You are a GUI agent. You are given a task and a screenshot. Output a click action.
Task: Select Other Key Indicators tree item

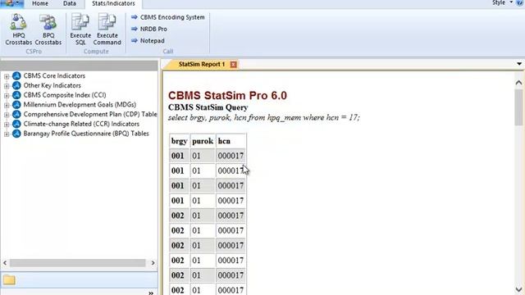click(x=52, y=85)
